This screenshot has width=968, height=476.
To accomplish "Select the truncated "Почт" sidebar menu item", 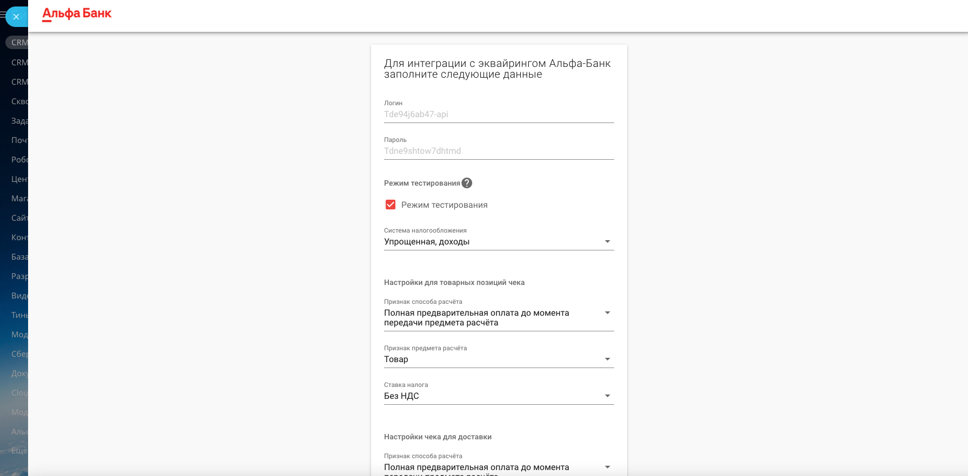I will 19,140.
